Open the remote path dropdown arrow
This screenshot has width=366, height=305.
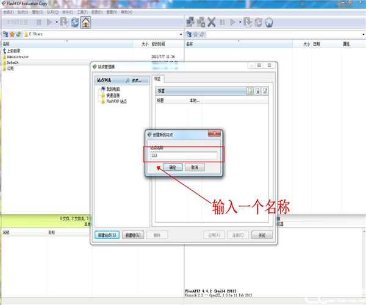tap(364, 35)
